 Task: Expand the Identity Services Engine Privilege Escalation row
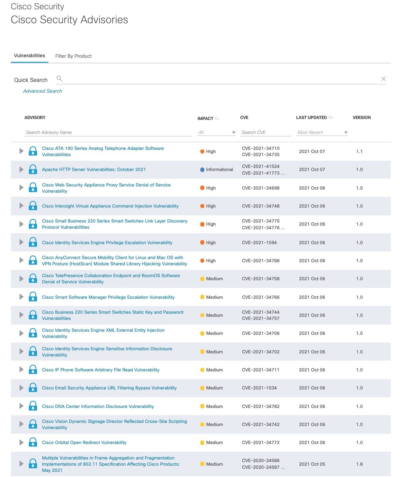pos(21,242)
